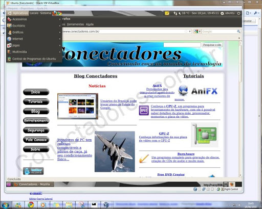Open the fighter jet article image
The height and width of the screenshot is (209, 262).
point(115,151)
